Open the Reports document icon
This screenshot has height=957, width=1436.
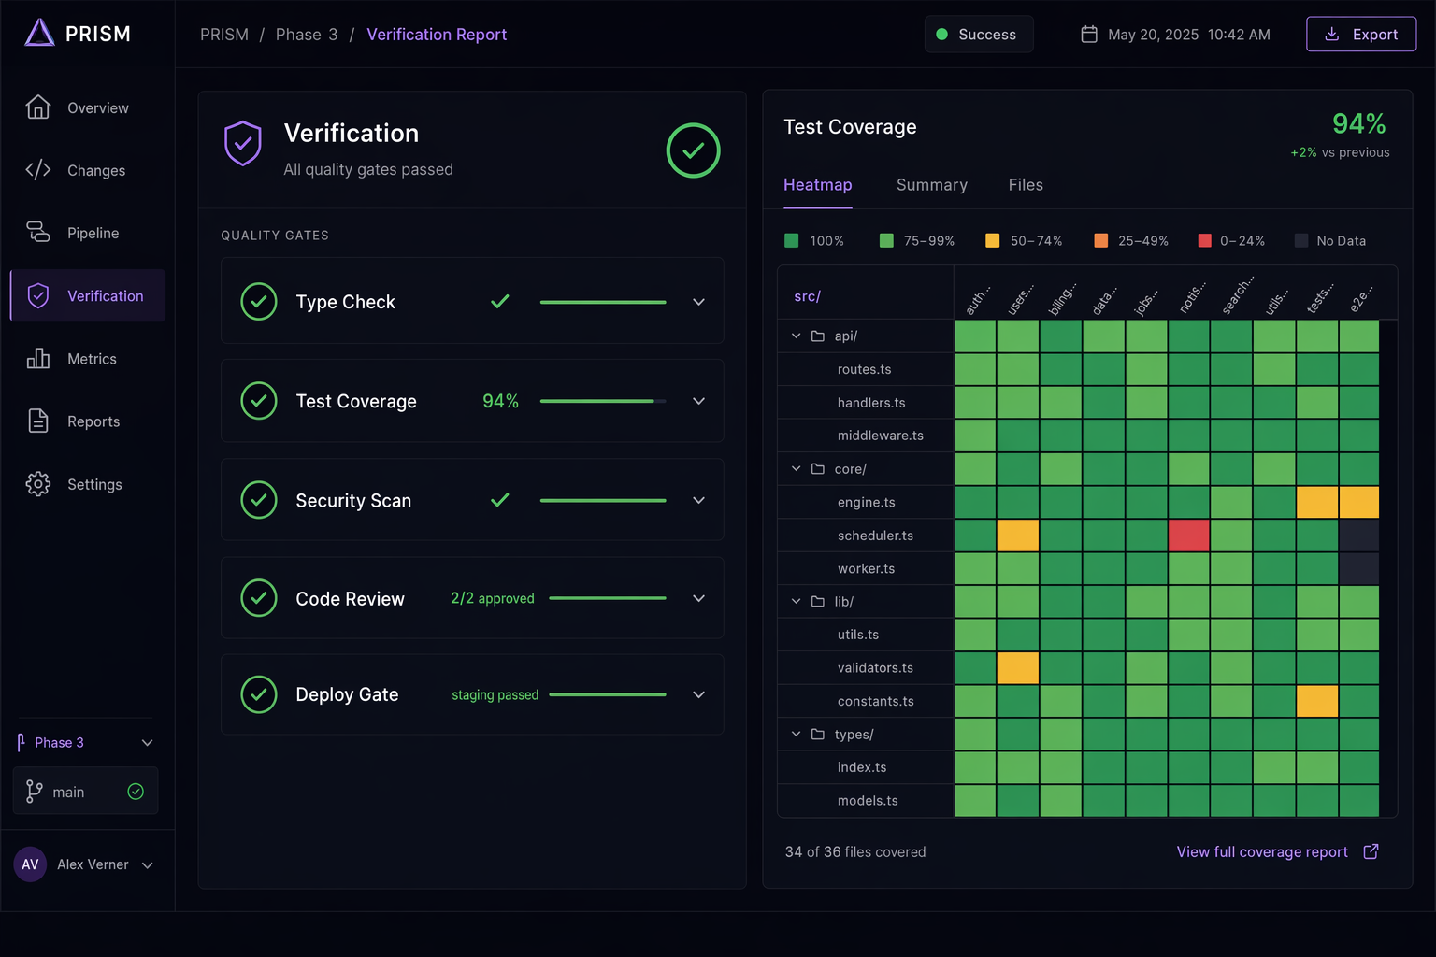pos(38,421)
